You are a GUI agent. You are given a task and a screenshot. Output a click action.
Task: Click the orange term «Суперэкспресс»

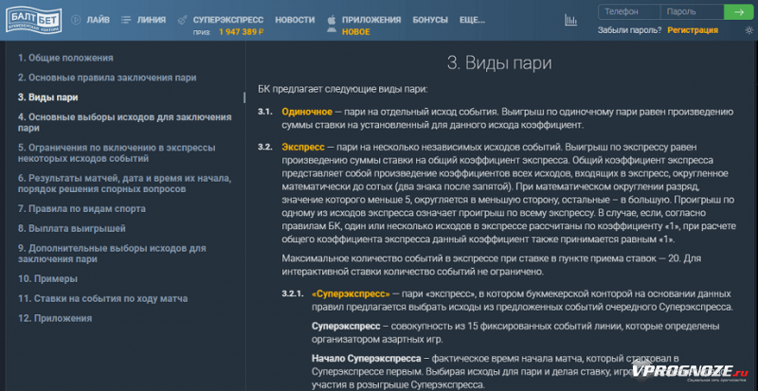pos(351,293)
